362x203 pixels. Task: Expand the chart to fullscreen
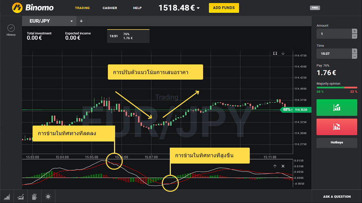275,53
